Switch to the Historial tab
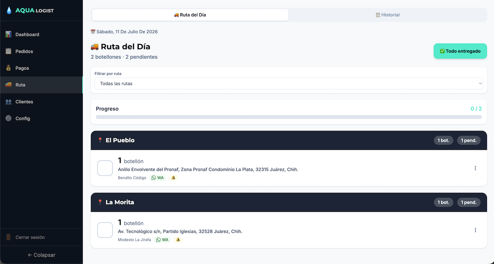 click(387, 15)
